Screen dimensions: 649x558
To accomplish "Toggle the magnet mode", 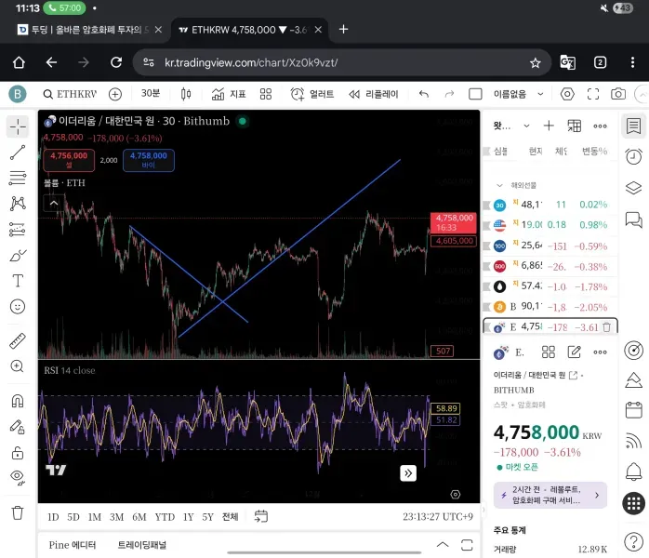I will point(18,401).
